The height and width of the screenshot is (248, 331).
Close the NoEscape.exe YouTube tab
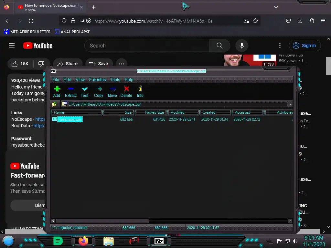(x=81, y=7)
